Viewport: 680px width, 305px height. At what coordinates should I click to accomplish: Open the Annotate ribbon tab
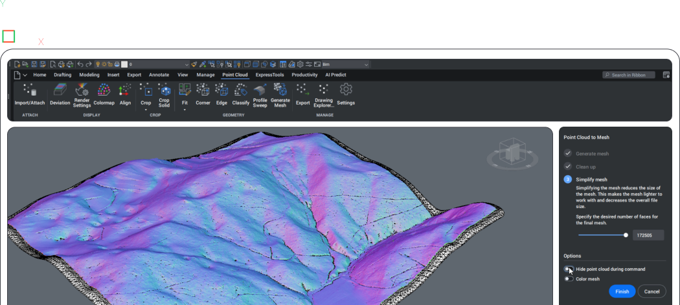(159, 75)
